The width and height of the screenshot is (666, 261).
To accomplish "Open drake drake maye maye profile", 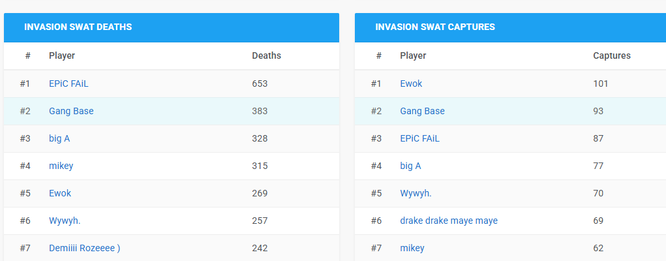I will 449,221.
